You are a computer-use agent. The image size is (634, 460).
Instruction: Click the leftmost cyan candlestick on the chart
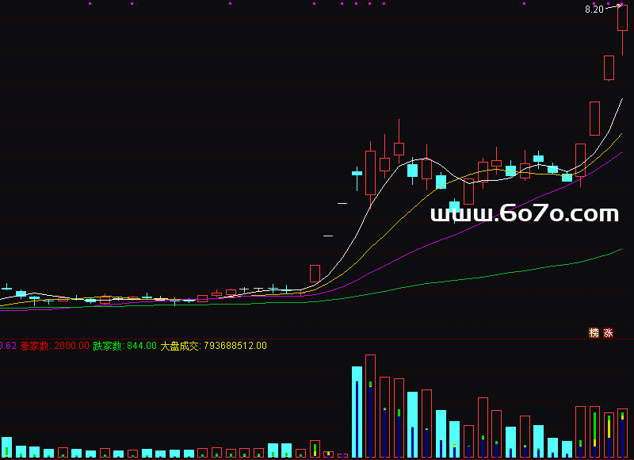point(6,287)
